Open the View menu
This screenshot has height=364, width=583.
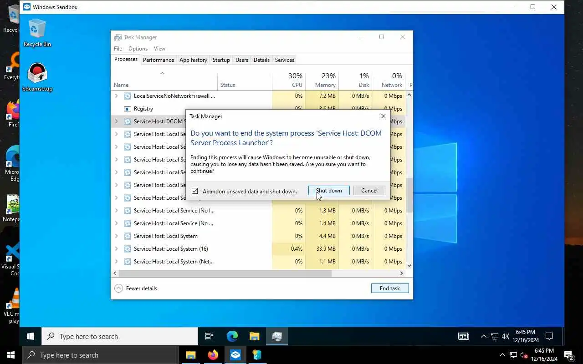point(159,49)
